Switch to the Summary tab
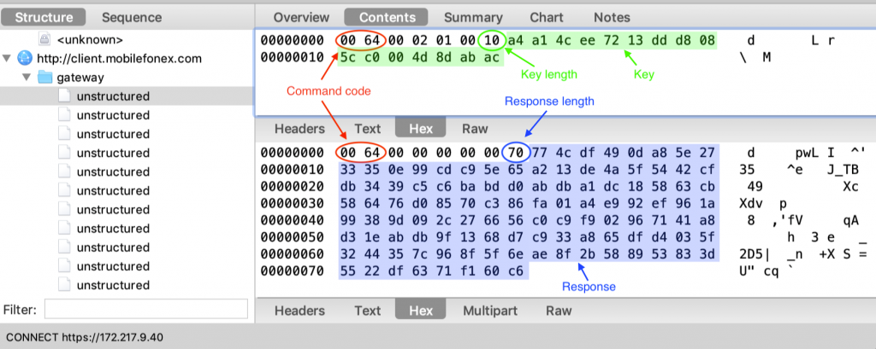 (473, 17)
